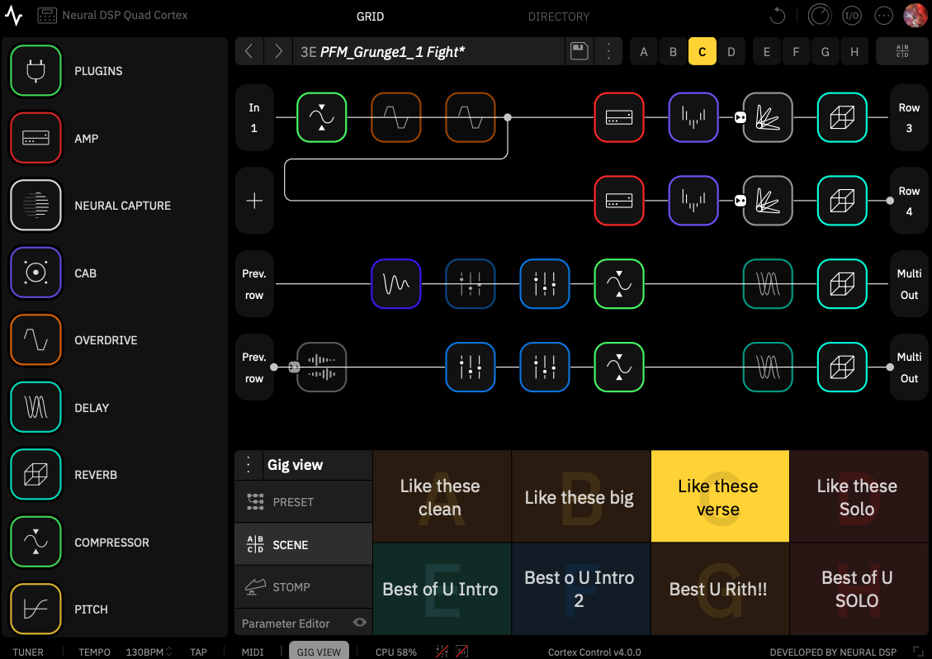The image size is (932, 659).
Task: Activate scene D in scene selector
Action: 731,52
